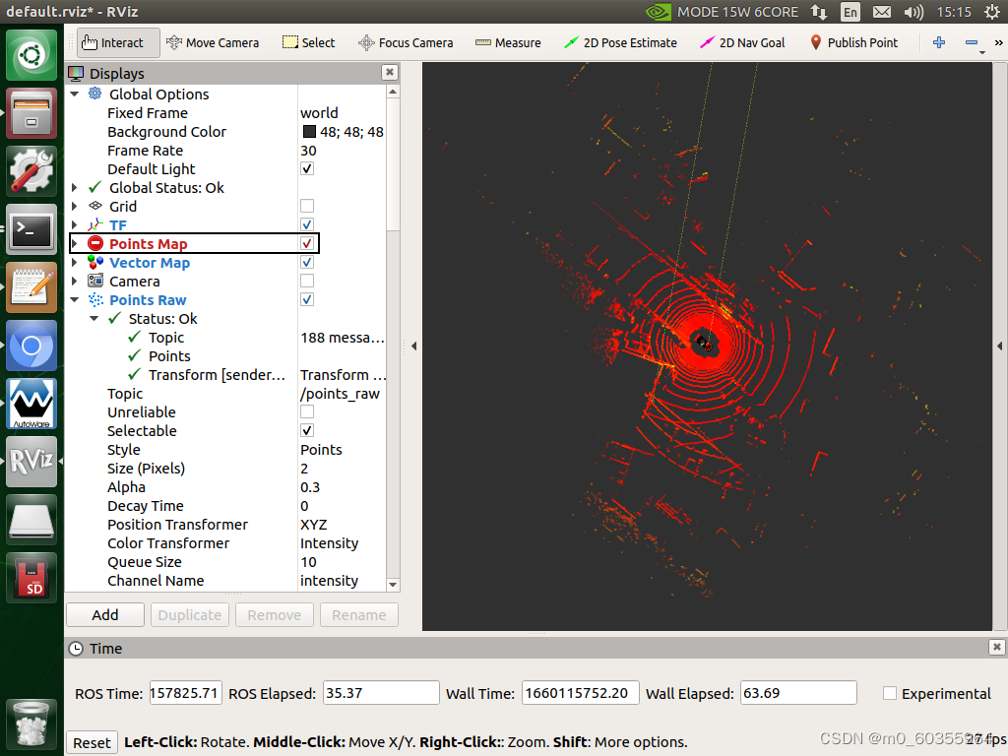Pick the Measure tool

508,43
